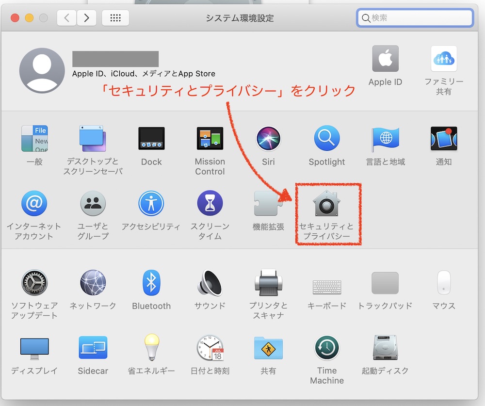Focus the 検索 search field
This screenshot has height=406, width=485.
[415, 17]
